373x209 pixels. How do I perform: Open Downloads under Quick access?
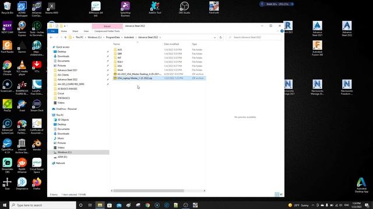64,56
